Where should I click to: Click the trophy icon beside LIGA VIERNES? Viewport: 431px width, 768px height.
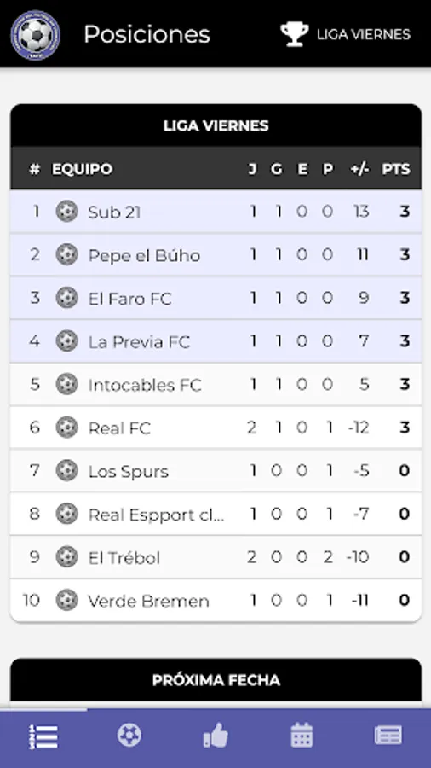(x=294, y=34)
